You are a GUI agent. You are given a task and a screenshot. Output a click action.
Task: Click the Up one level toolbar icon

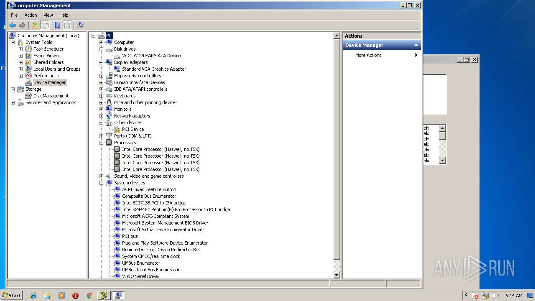(35, 25)
